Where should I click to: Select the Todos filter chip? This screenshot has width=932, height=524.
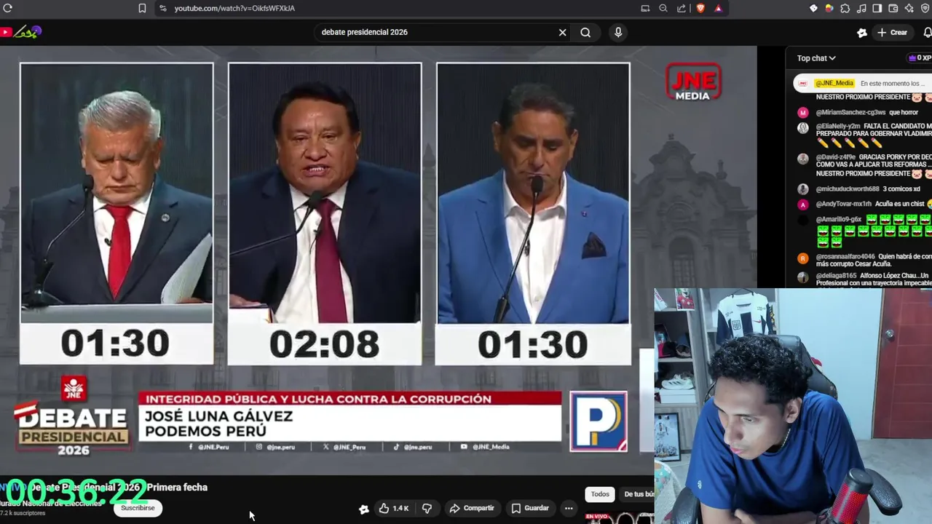click(x=600, y=494)
